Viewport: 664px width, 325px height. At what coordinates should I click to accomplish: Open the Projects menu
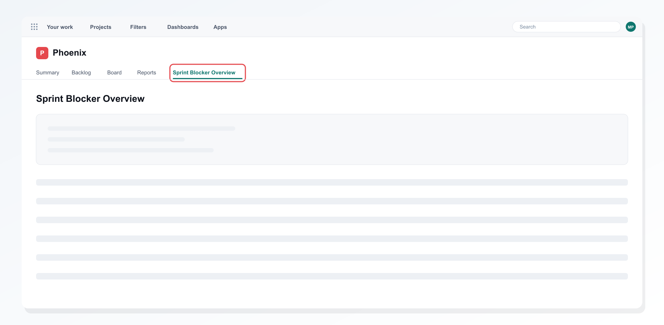101,27
